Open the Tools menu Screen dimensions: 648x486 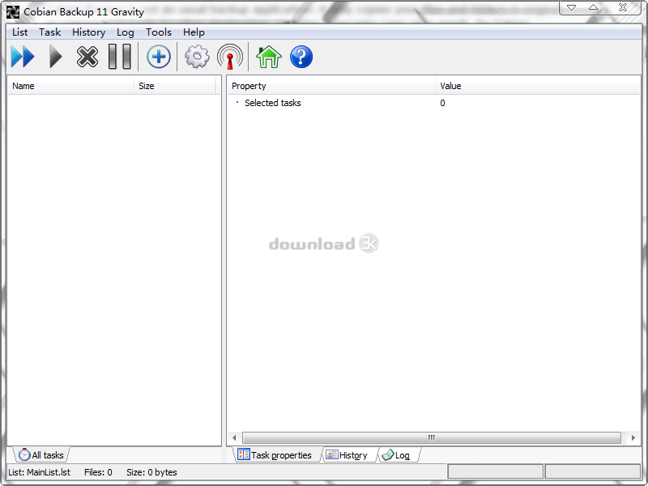(x=159, y=32)
